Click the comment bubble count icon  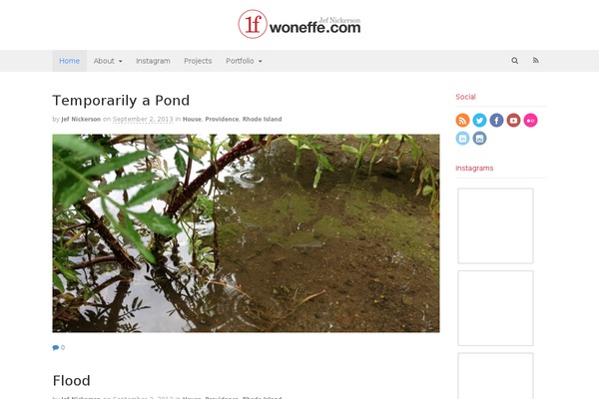coord(59,347)
